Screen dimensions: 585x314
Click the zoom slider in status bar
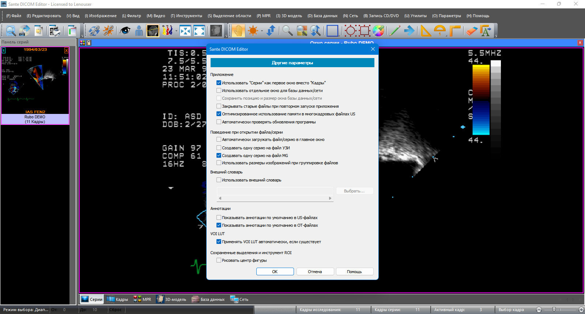point(560,310)
